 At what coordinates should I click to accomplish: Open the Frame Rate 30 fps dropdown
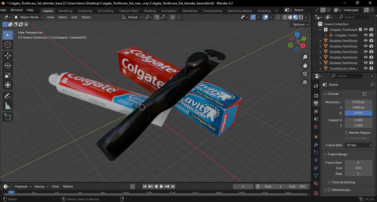tap(359, 145)
